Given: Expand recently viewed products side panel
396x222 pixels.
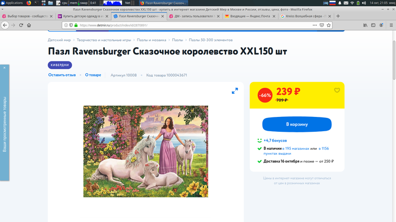Looking at the screenshot, I should point(5,123).
